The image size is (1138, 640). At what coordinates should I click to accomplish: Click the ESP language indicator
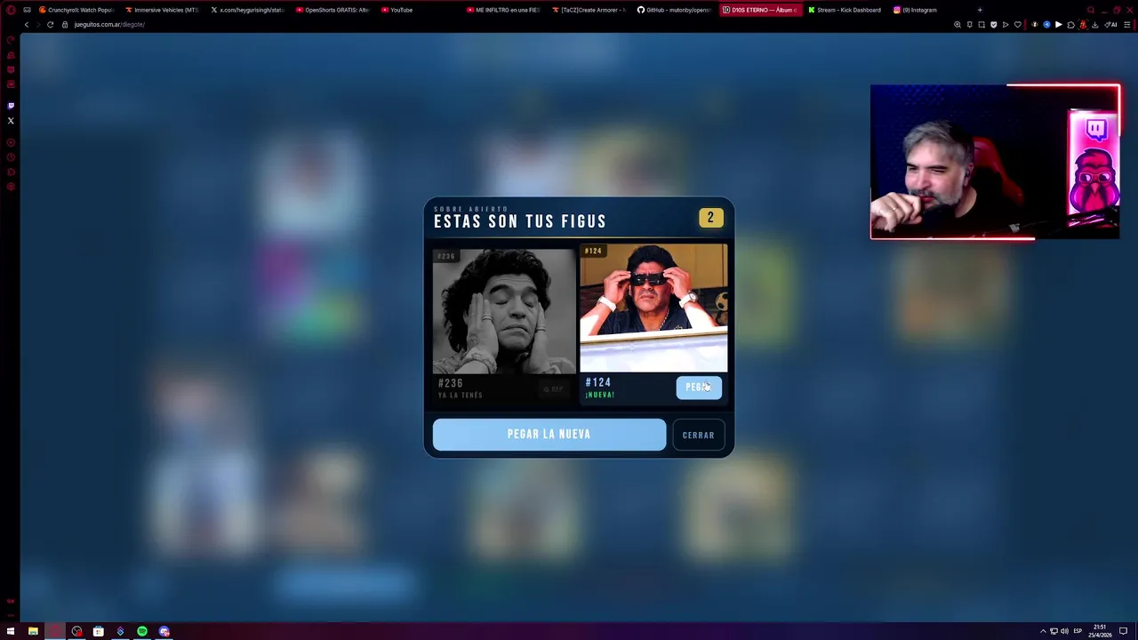pyautogui.click(x=1078, y=631)
